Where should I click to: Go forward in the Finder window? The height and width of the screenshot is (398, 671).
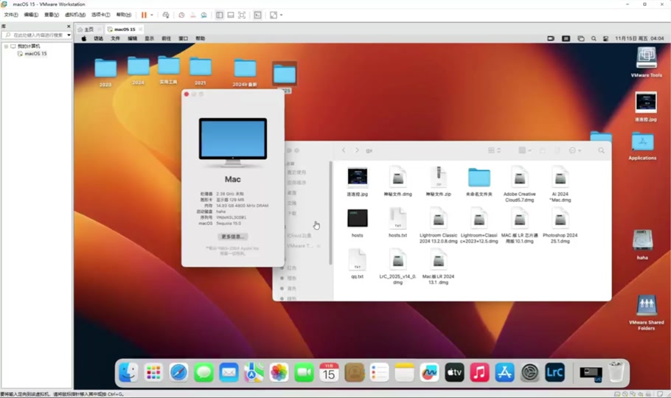click(357, 150)
